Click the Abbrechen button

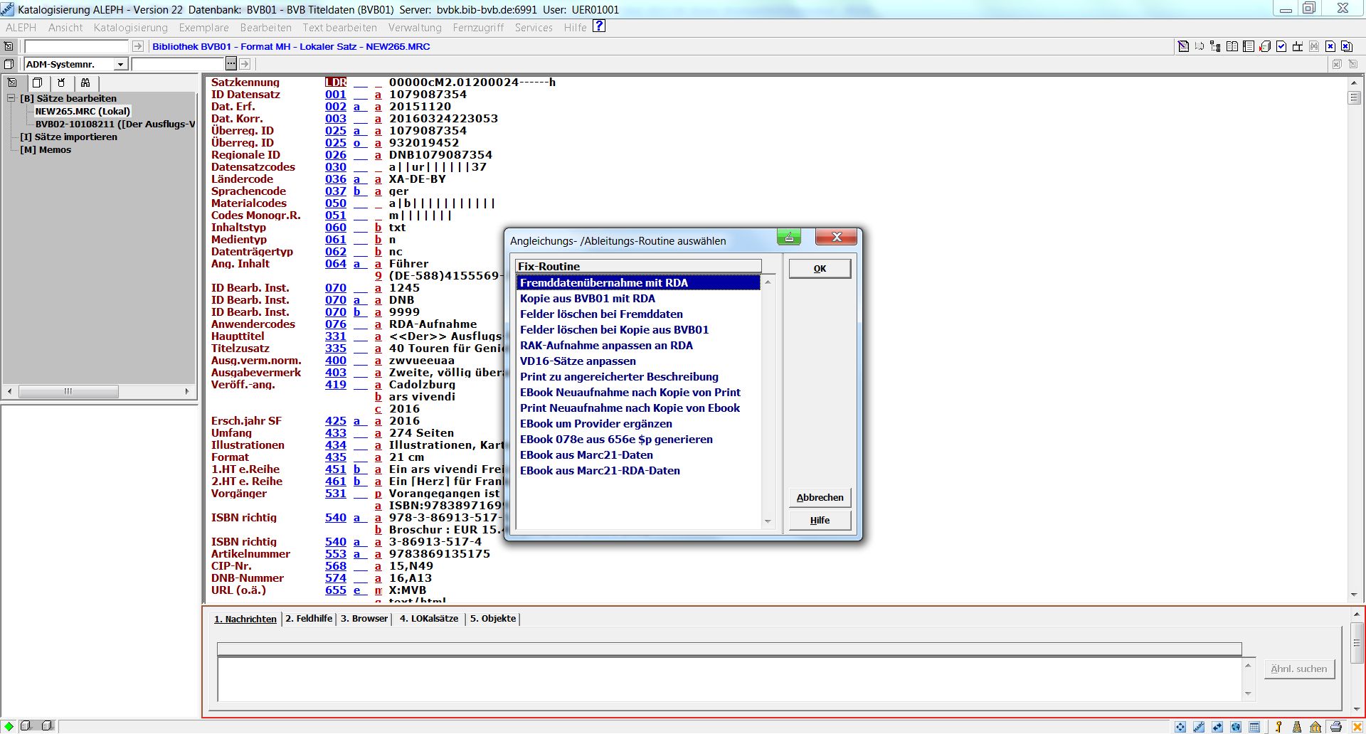pyautogui.click(x=819, y=498)
